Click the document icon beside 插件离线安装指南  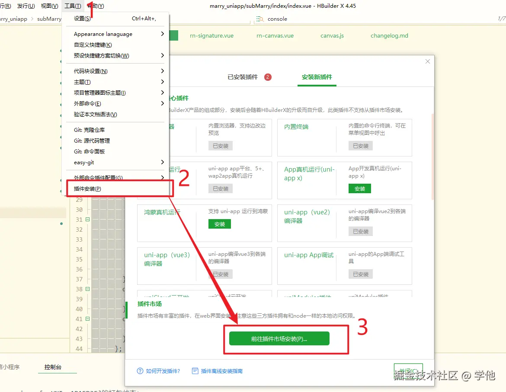[x=195, y=371]
